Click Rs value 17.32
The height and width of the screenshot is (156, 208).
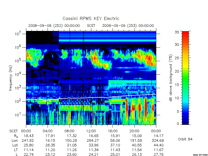pyautogui.click(x=72, y=136)
